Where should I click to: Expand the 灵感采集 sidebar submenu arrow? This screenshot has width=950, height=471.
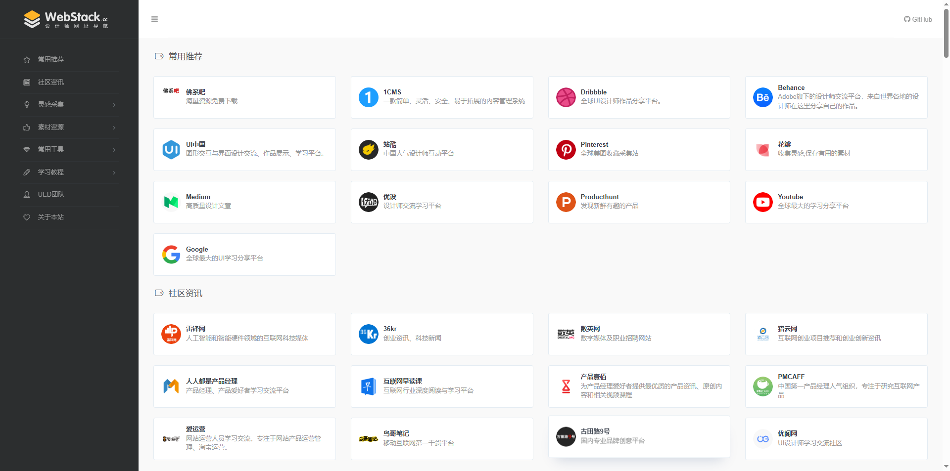(114, 105)
